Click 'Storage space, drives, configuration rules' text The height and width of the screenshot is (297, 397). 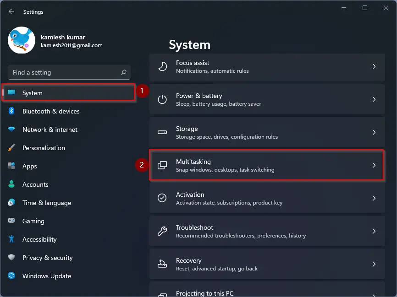[227, 137]
